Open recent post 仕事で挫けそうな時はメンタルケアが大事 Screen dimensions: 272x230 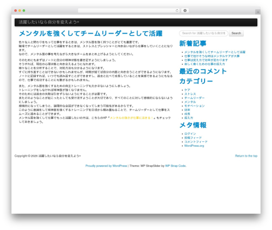click(212, 56)
